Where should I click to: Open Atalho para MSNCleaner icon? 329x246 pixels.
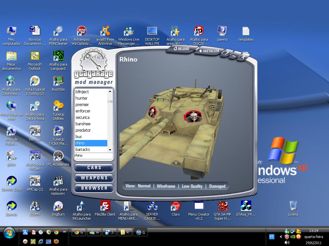58,36
